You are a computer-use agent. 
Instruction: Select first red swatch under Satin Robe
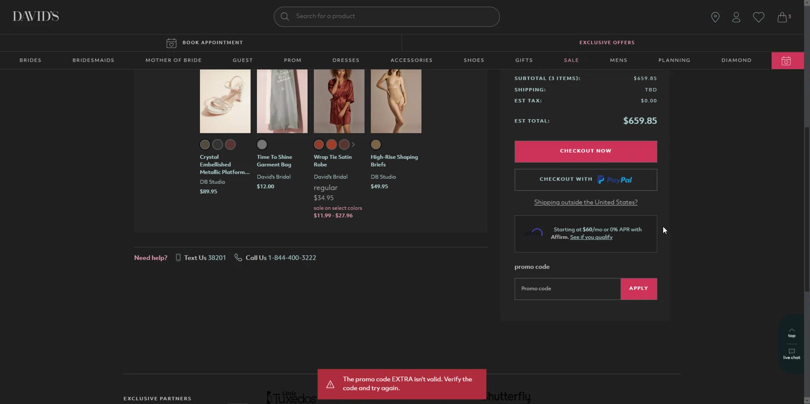click(319, 145)
